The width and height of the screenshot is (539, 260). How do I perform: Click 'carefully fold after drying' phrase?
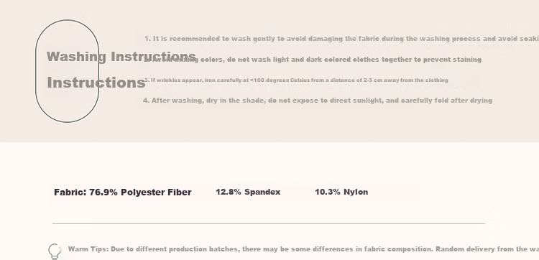446,101
